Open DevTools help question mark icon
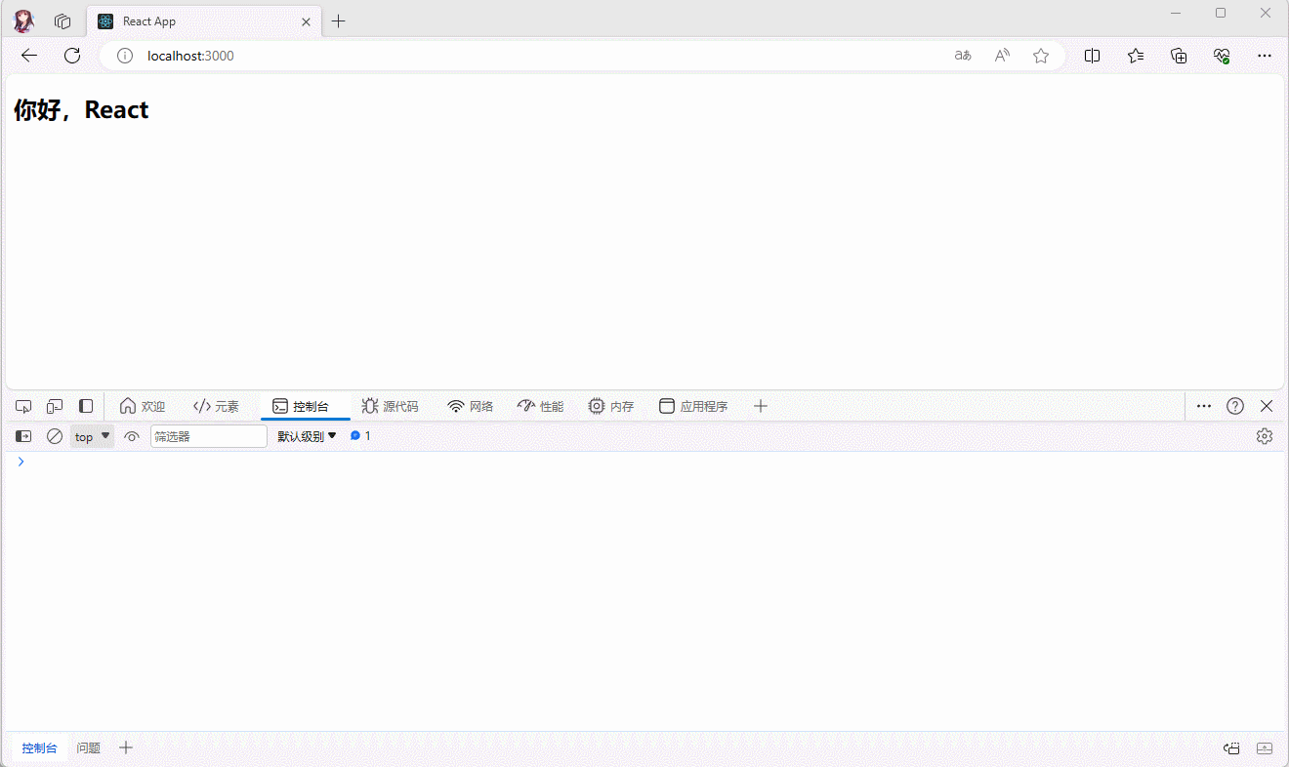 (1235, 406)
